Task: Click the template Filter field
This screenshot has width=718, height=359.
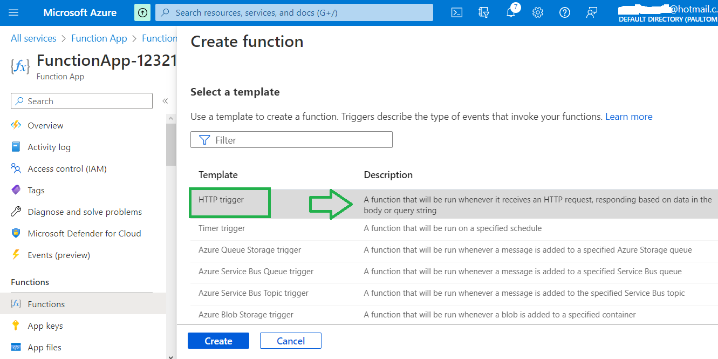Action: [291, 140]
